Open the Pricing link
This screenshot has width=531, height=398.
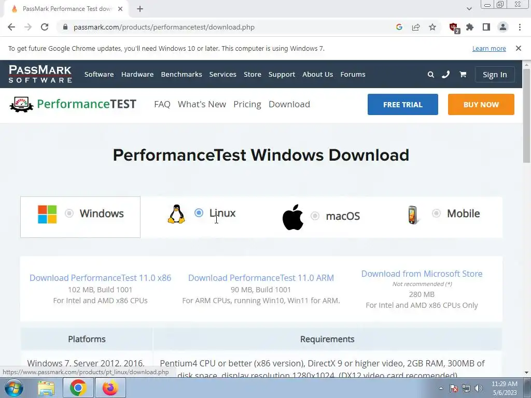point(247,104)
